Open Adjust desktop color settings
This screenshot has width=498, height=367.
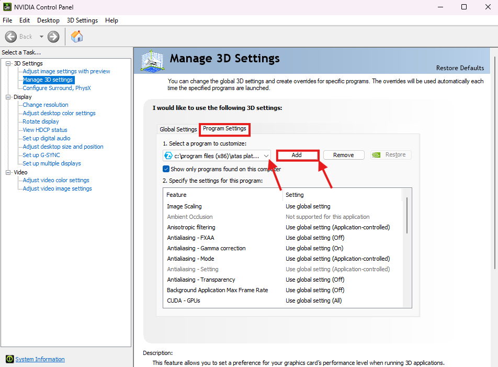pos(59,113)
